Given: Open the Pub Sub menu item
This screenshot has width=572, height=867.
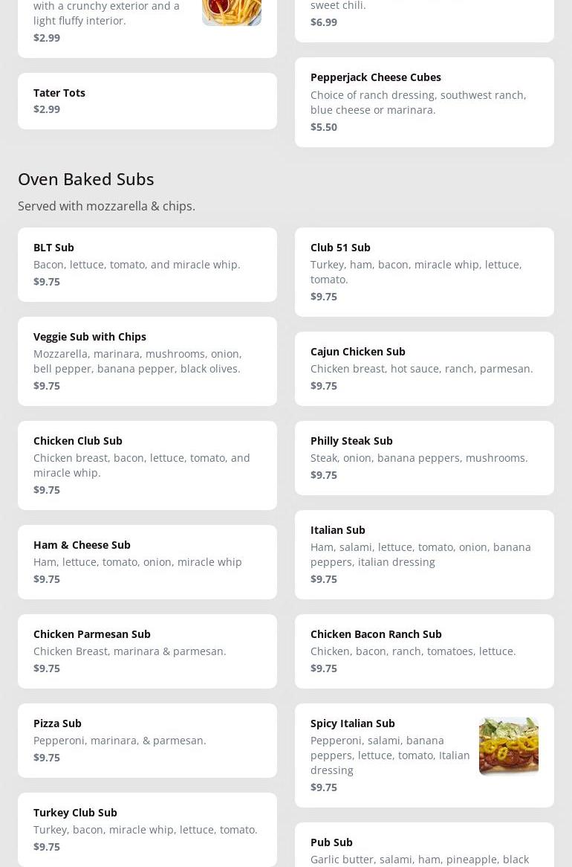Looking at the screenshot, I should 423,848.
